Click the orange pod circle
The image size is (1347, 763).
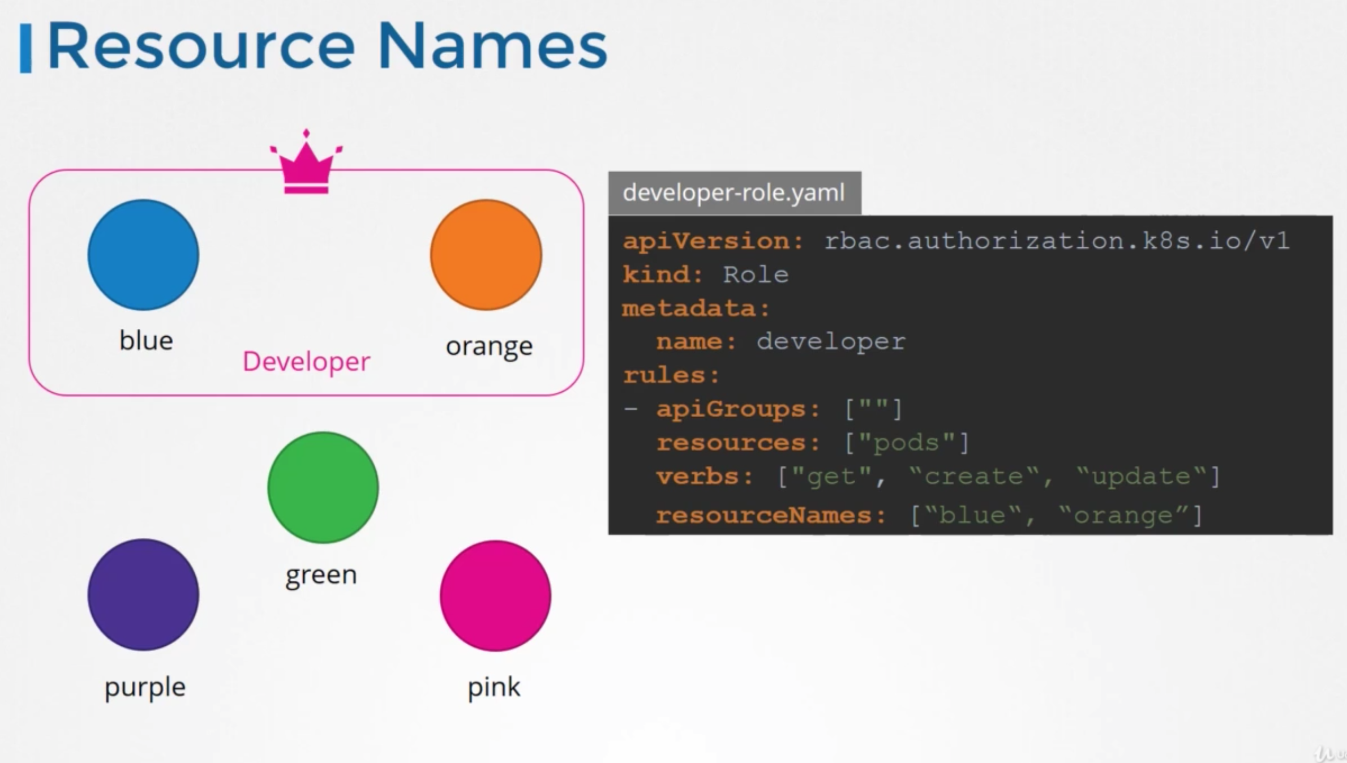pyautogui.click(x=486, y=255)
